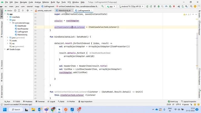Click the Make Project hammer icon
The image size is (201, 113).
(x=102, y=6)
